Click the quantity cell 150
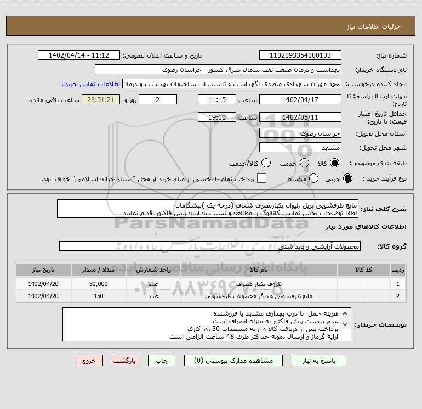 click(99, 296)
